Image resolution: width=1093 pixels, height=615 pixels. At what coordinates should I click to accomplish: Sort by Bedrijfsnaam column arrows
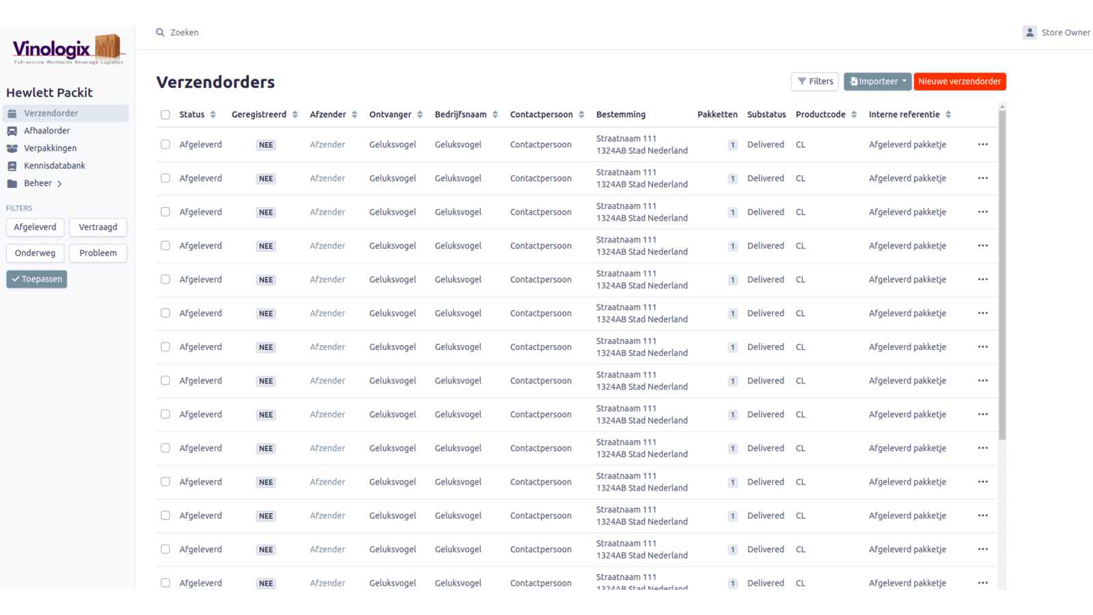(495, 115)
